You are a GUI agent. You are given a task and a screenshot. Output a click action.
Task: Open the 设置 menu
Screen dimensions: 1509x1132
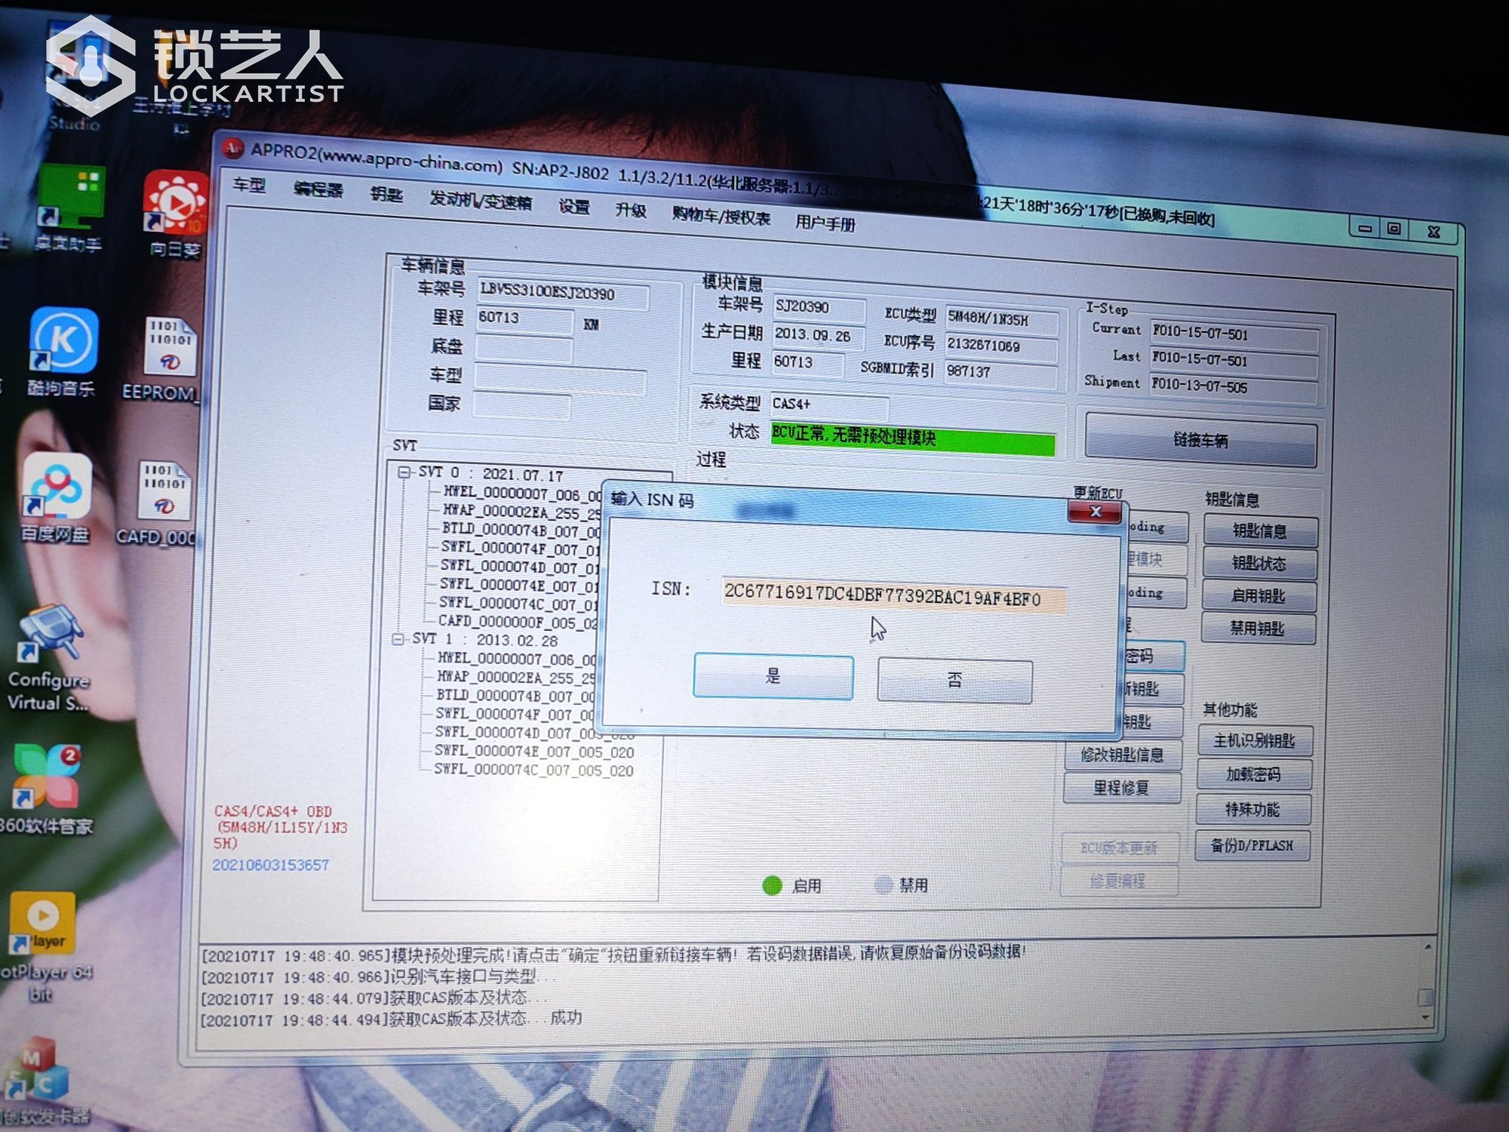(x=574, y=206)
